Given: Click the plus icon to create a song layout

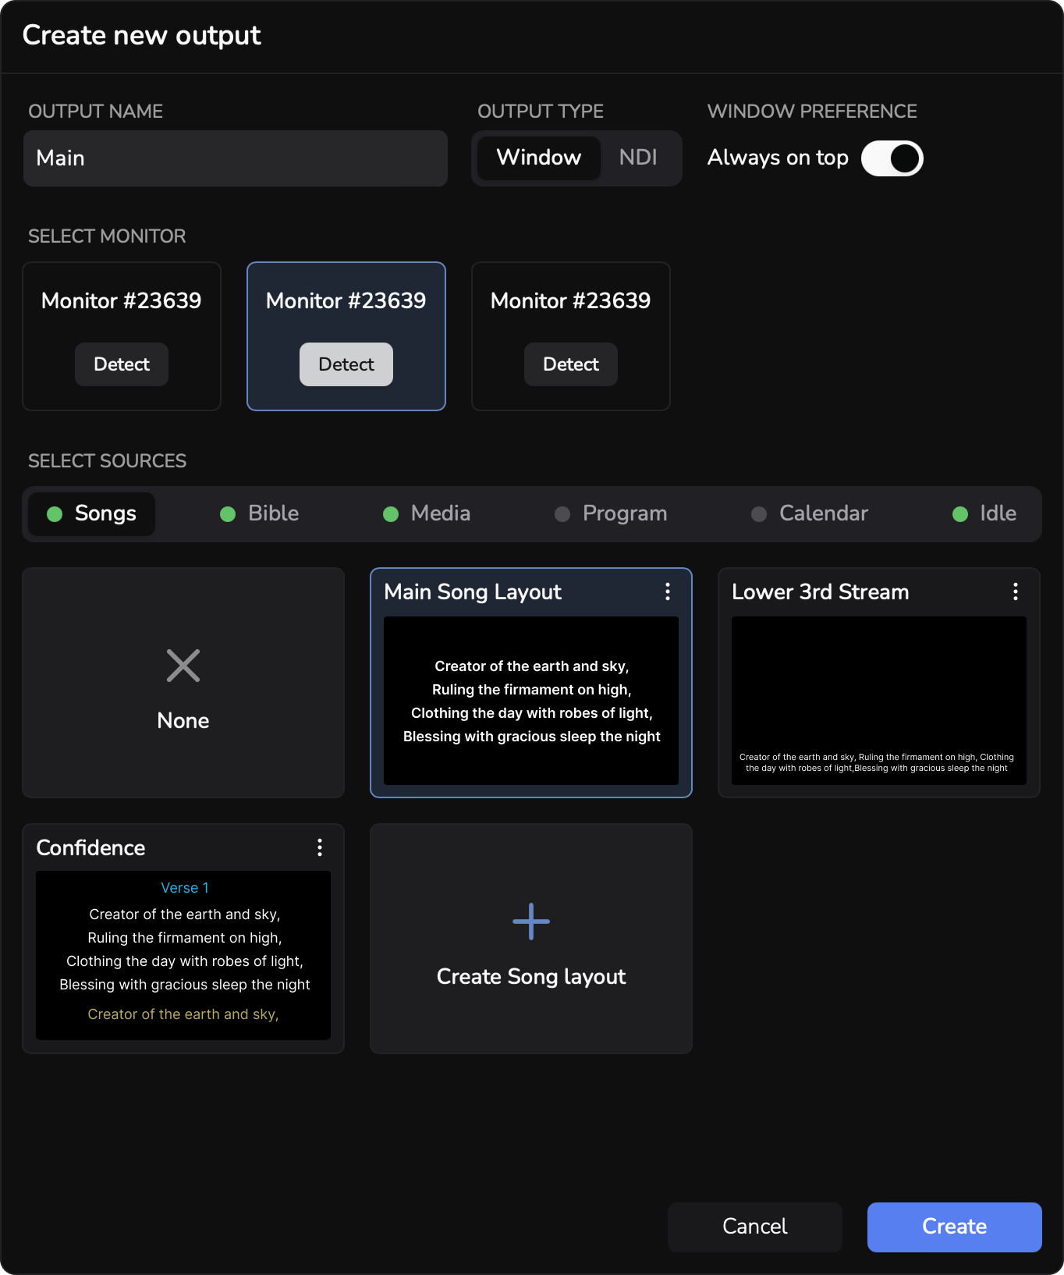Looking at the screenshot, I should pyautogui.click(x=531, y=922).
